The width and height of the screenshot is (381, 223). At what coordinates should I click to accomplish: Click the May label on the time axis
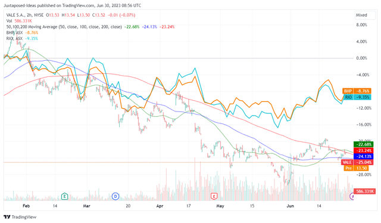click(220, 206)
